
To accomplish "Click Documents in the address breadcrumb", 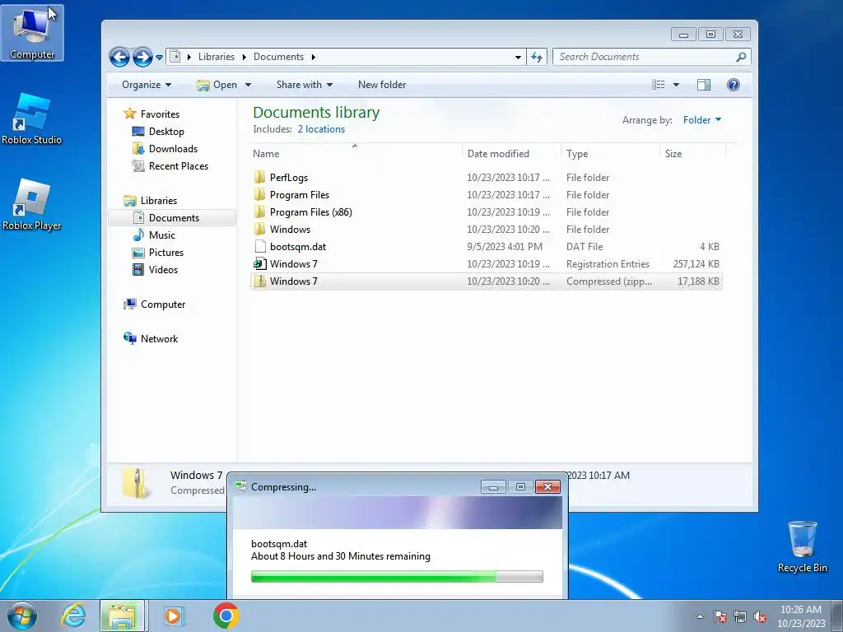I will [278, 57].
